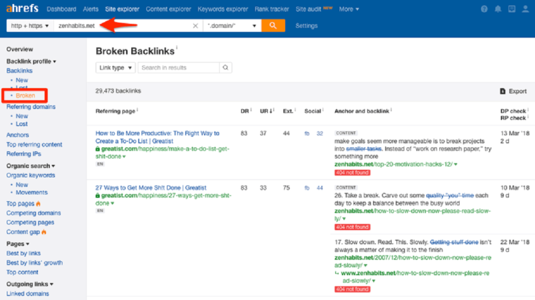Click the search icon in results filter
This screenshot has width=535, height=300.
[x=226, y=67]
